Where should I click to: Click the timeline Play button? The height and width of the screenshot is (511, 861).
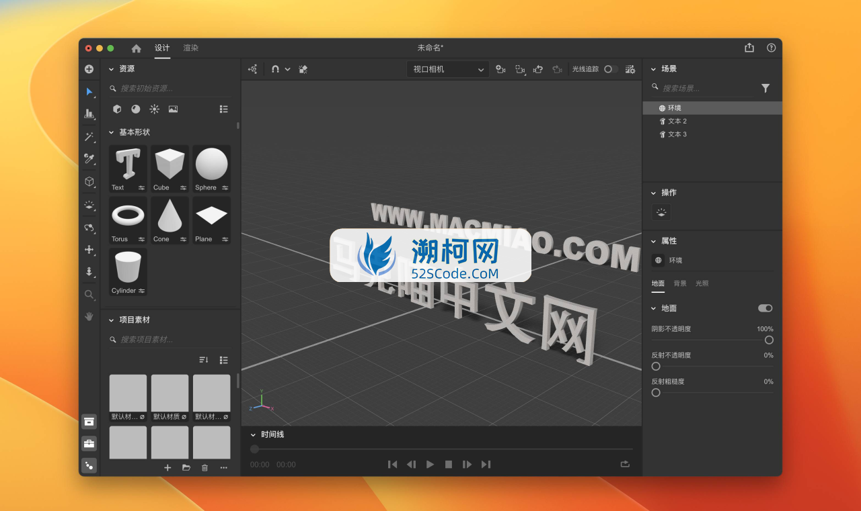[x=430, y=464]
